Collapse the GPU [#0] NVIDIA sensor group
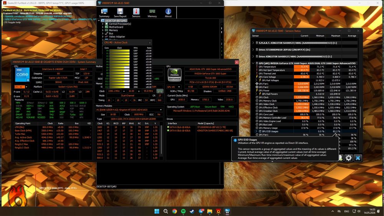 (x=253, y=63)
